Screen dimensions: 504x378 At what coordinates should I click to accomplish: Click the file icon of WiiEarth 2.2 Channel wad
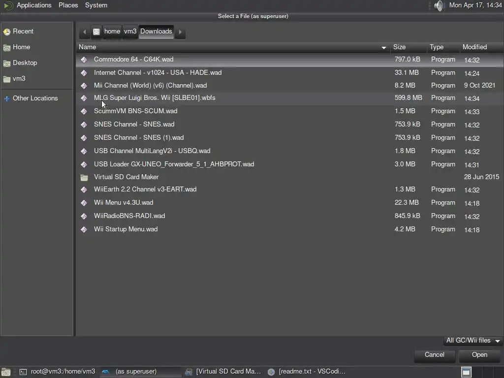(x=84, y=189)
